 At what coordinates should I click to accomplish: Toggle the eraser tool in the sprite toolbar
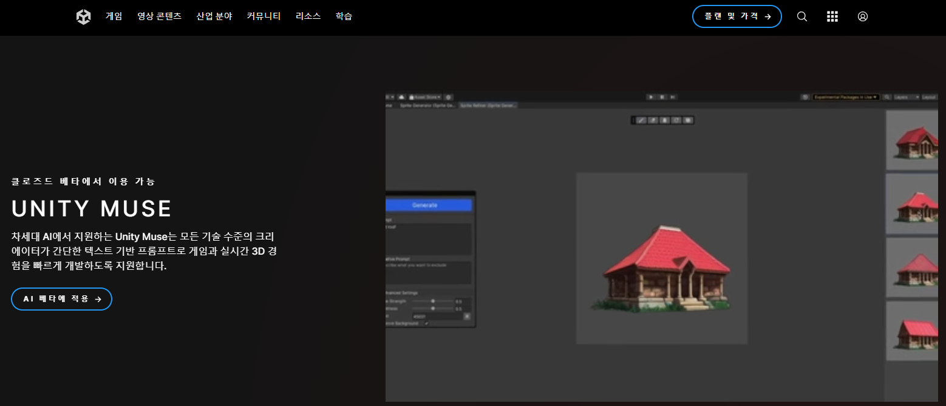654,120
